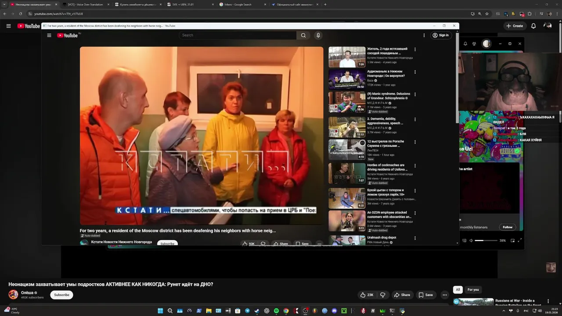Open more actions for the inner video
Screen dimensions: 562x316
(x=319, y=244)
